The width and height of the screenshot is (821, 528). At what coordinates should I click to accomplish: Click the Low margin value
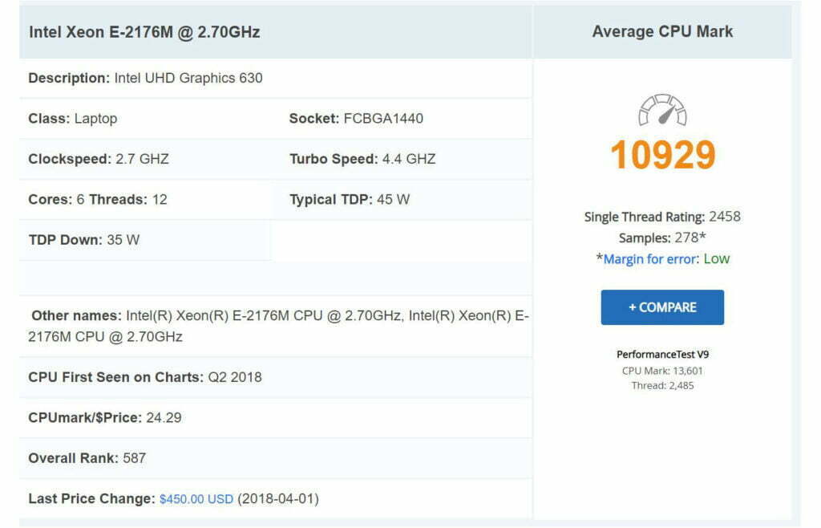(717, 258)
